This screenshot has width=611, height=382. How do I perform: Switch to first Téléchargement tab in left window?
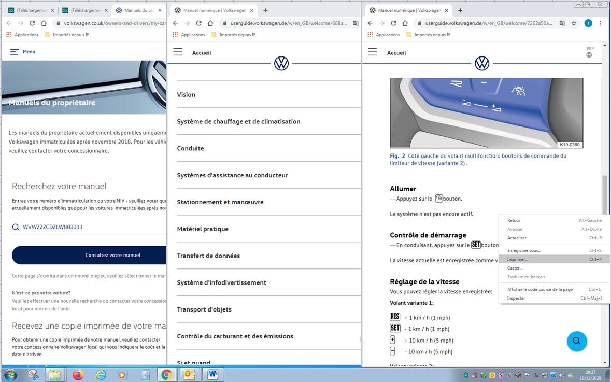click(x=31, y=10)
